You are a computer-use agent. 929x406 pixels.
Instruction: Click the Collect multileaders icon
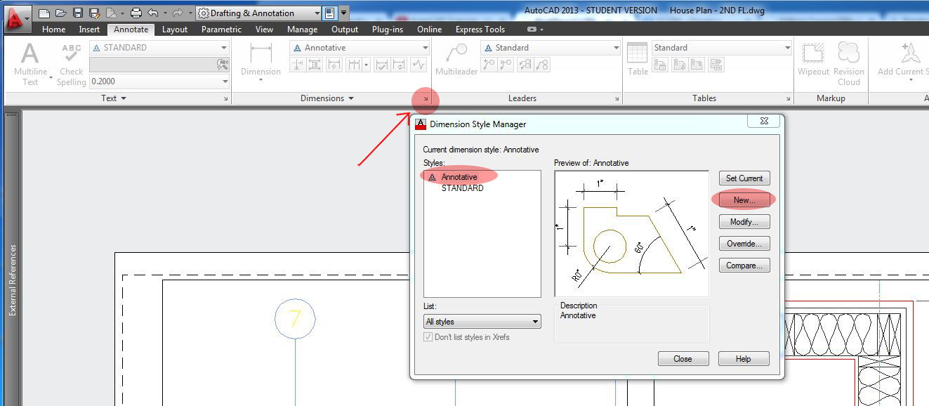[542, 65]
